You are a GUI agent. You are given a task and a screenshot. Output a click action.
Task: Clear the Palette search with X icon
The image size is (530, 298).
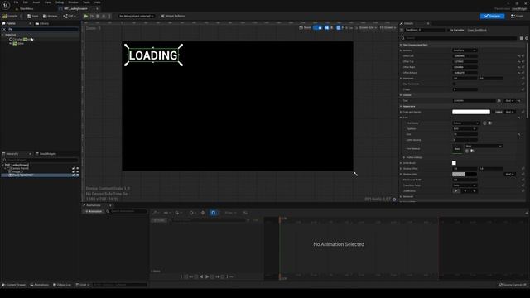[x=4, y=30]
